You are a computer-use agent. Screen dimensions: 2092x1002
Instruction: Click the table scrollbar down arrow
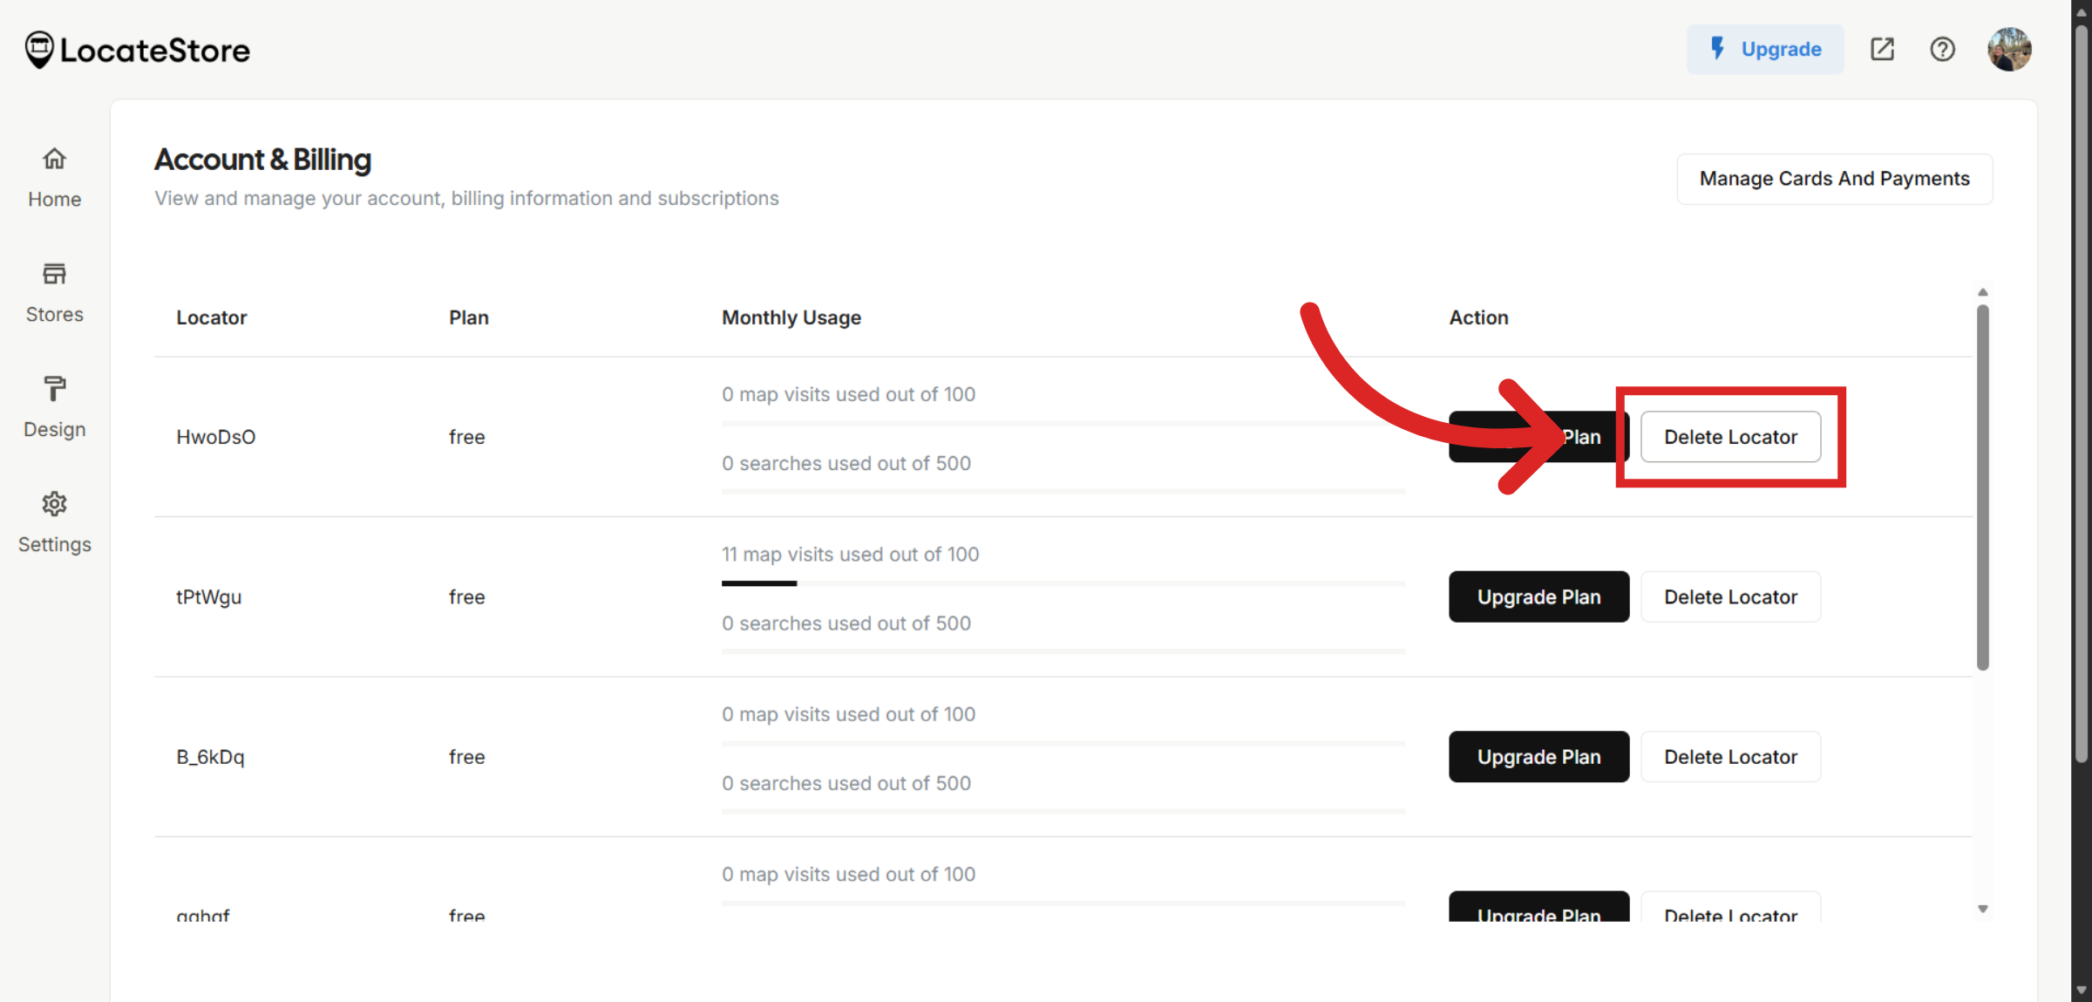(1982, 908)
